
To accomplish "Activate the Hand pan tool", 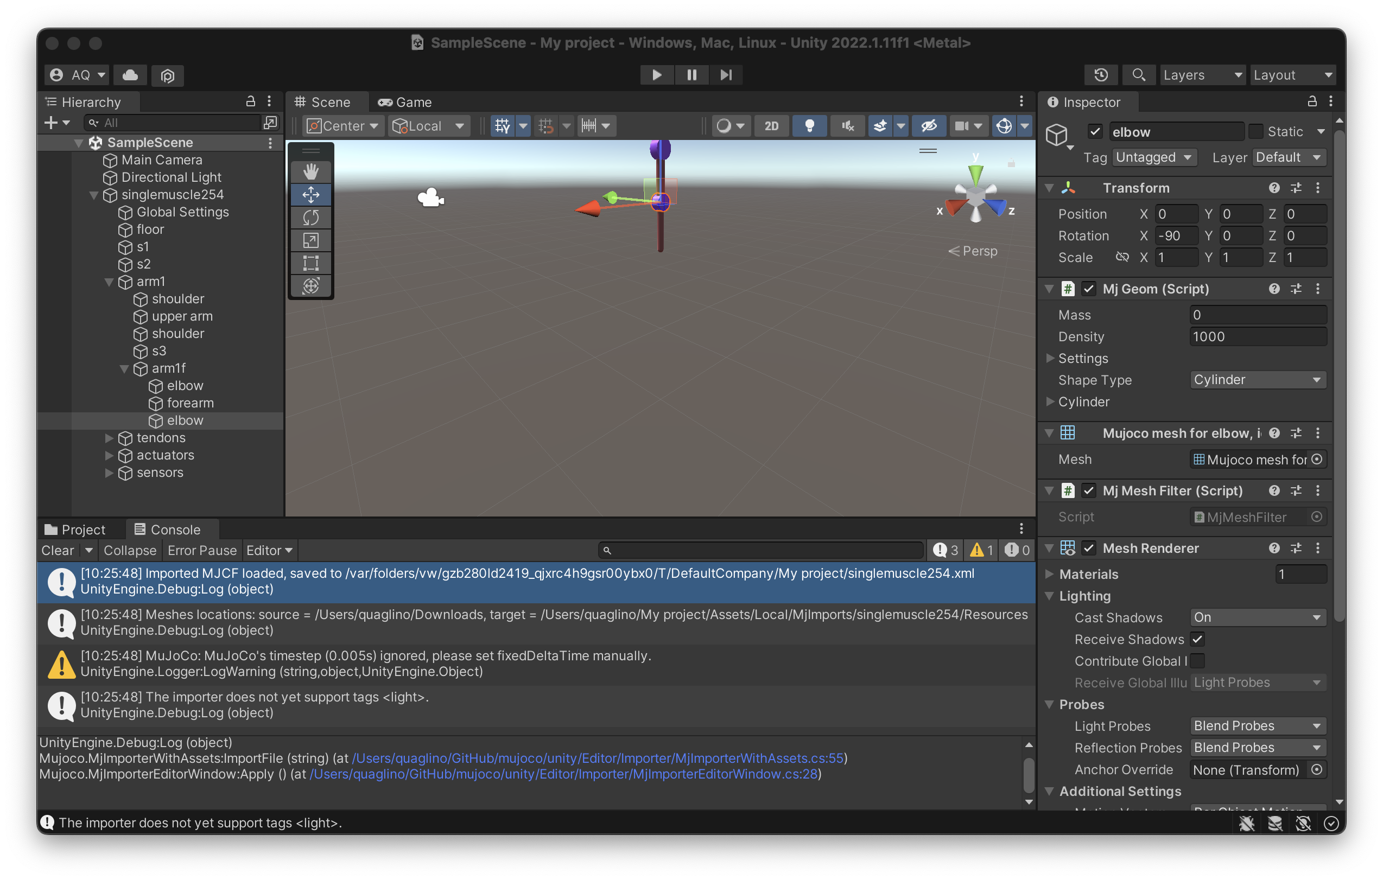I will coord(310,171).
